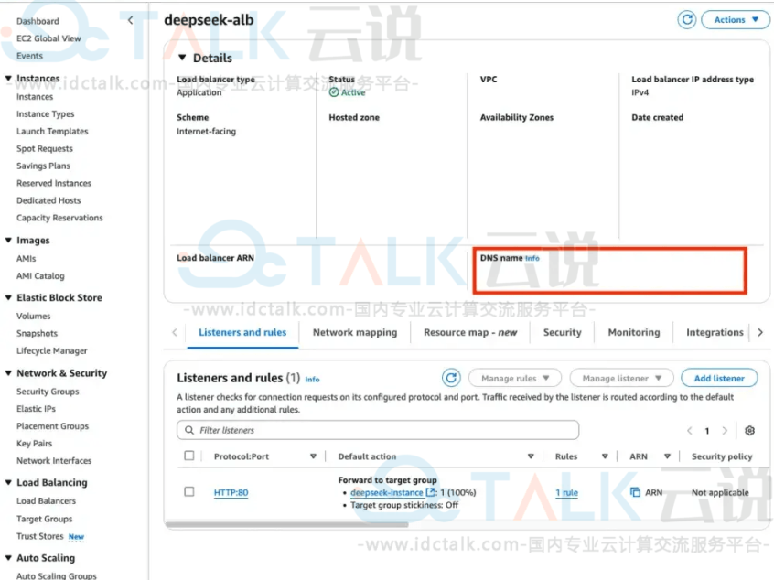The image size is (774, 580).
Task: Open Events in the sidebar
Action: coord(29,56)
